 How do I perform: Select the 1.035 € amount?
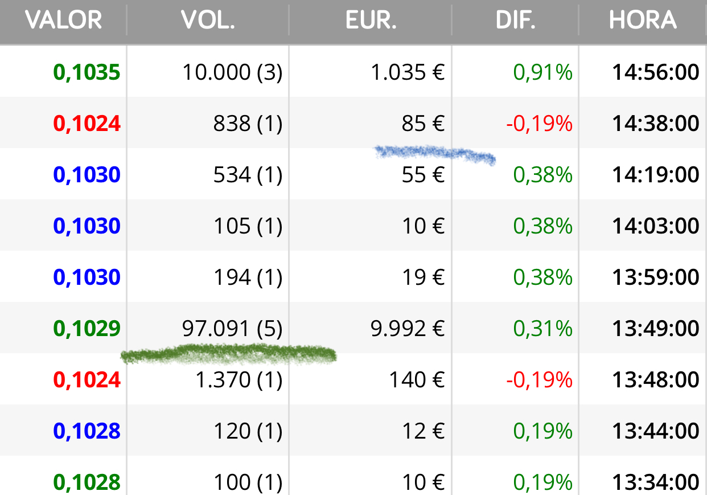[x=408, y=72]
